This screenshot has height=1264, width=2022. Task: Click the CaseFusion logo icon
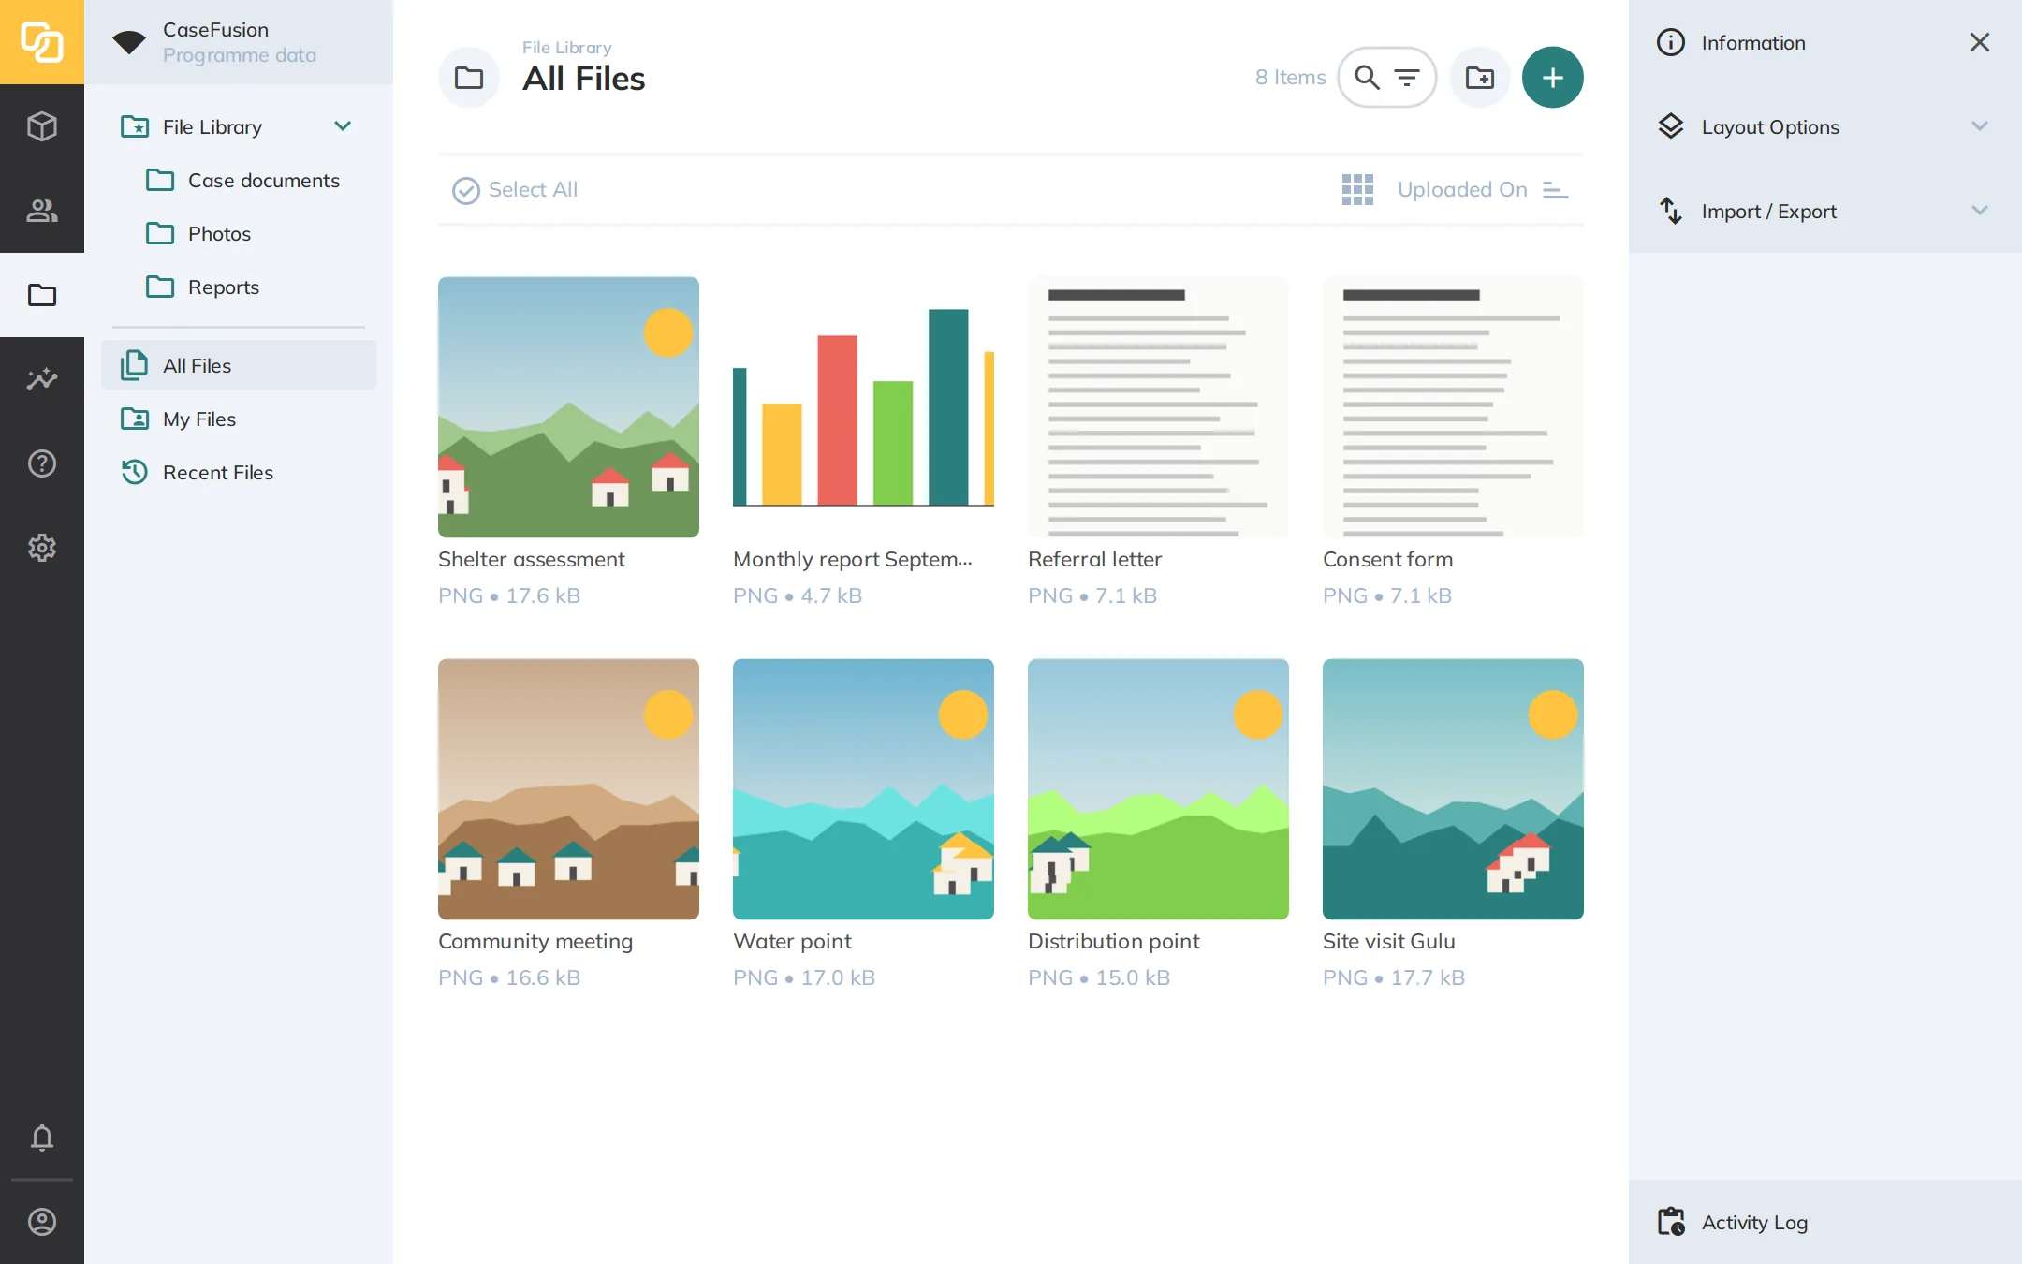(x=42, y=42)
